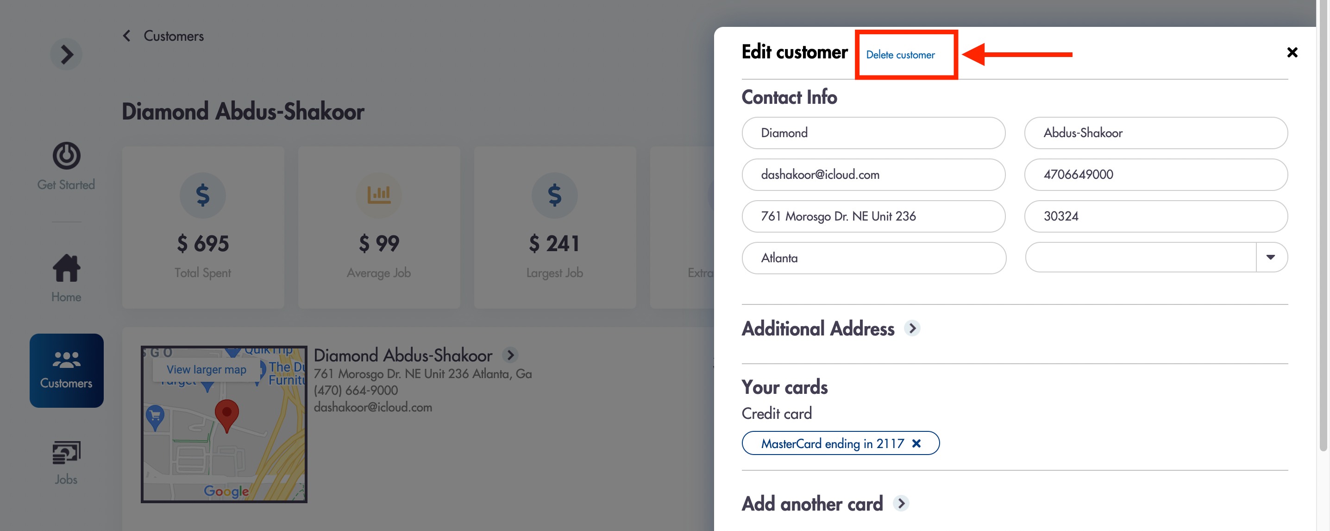This screenshot has height=531, width=1330.
Task: Click the Total Spent dollar icon
Action: tap(202, 195)
